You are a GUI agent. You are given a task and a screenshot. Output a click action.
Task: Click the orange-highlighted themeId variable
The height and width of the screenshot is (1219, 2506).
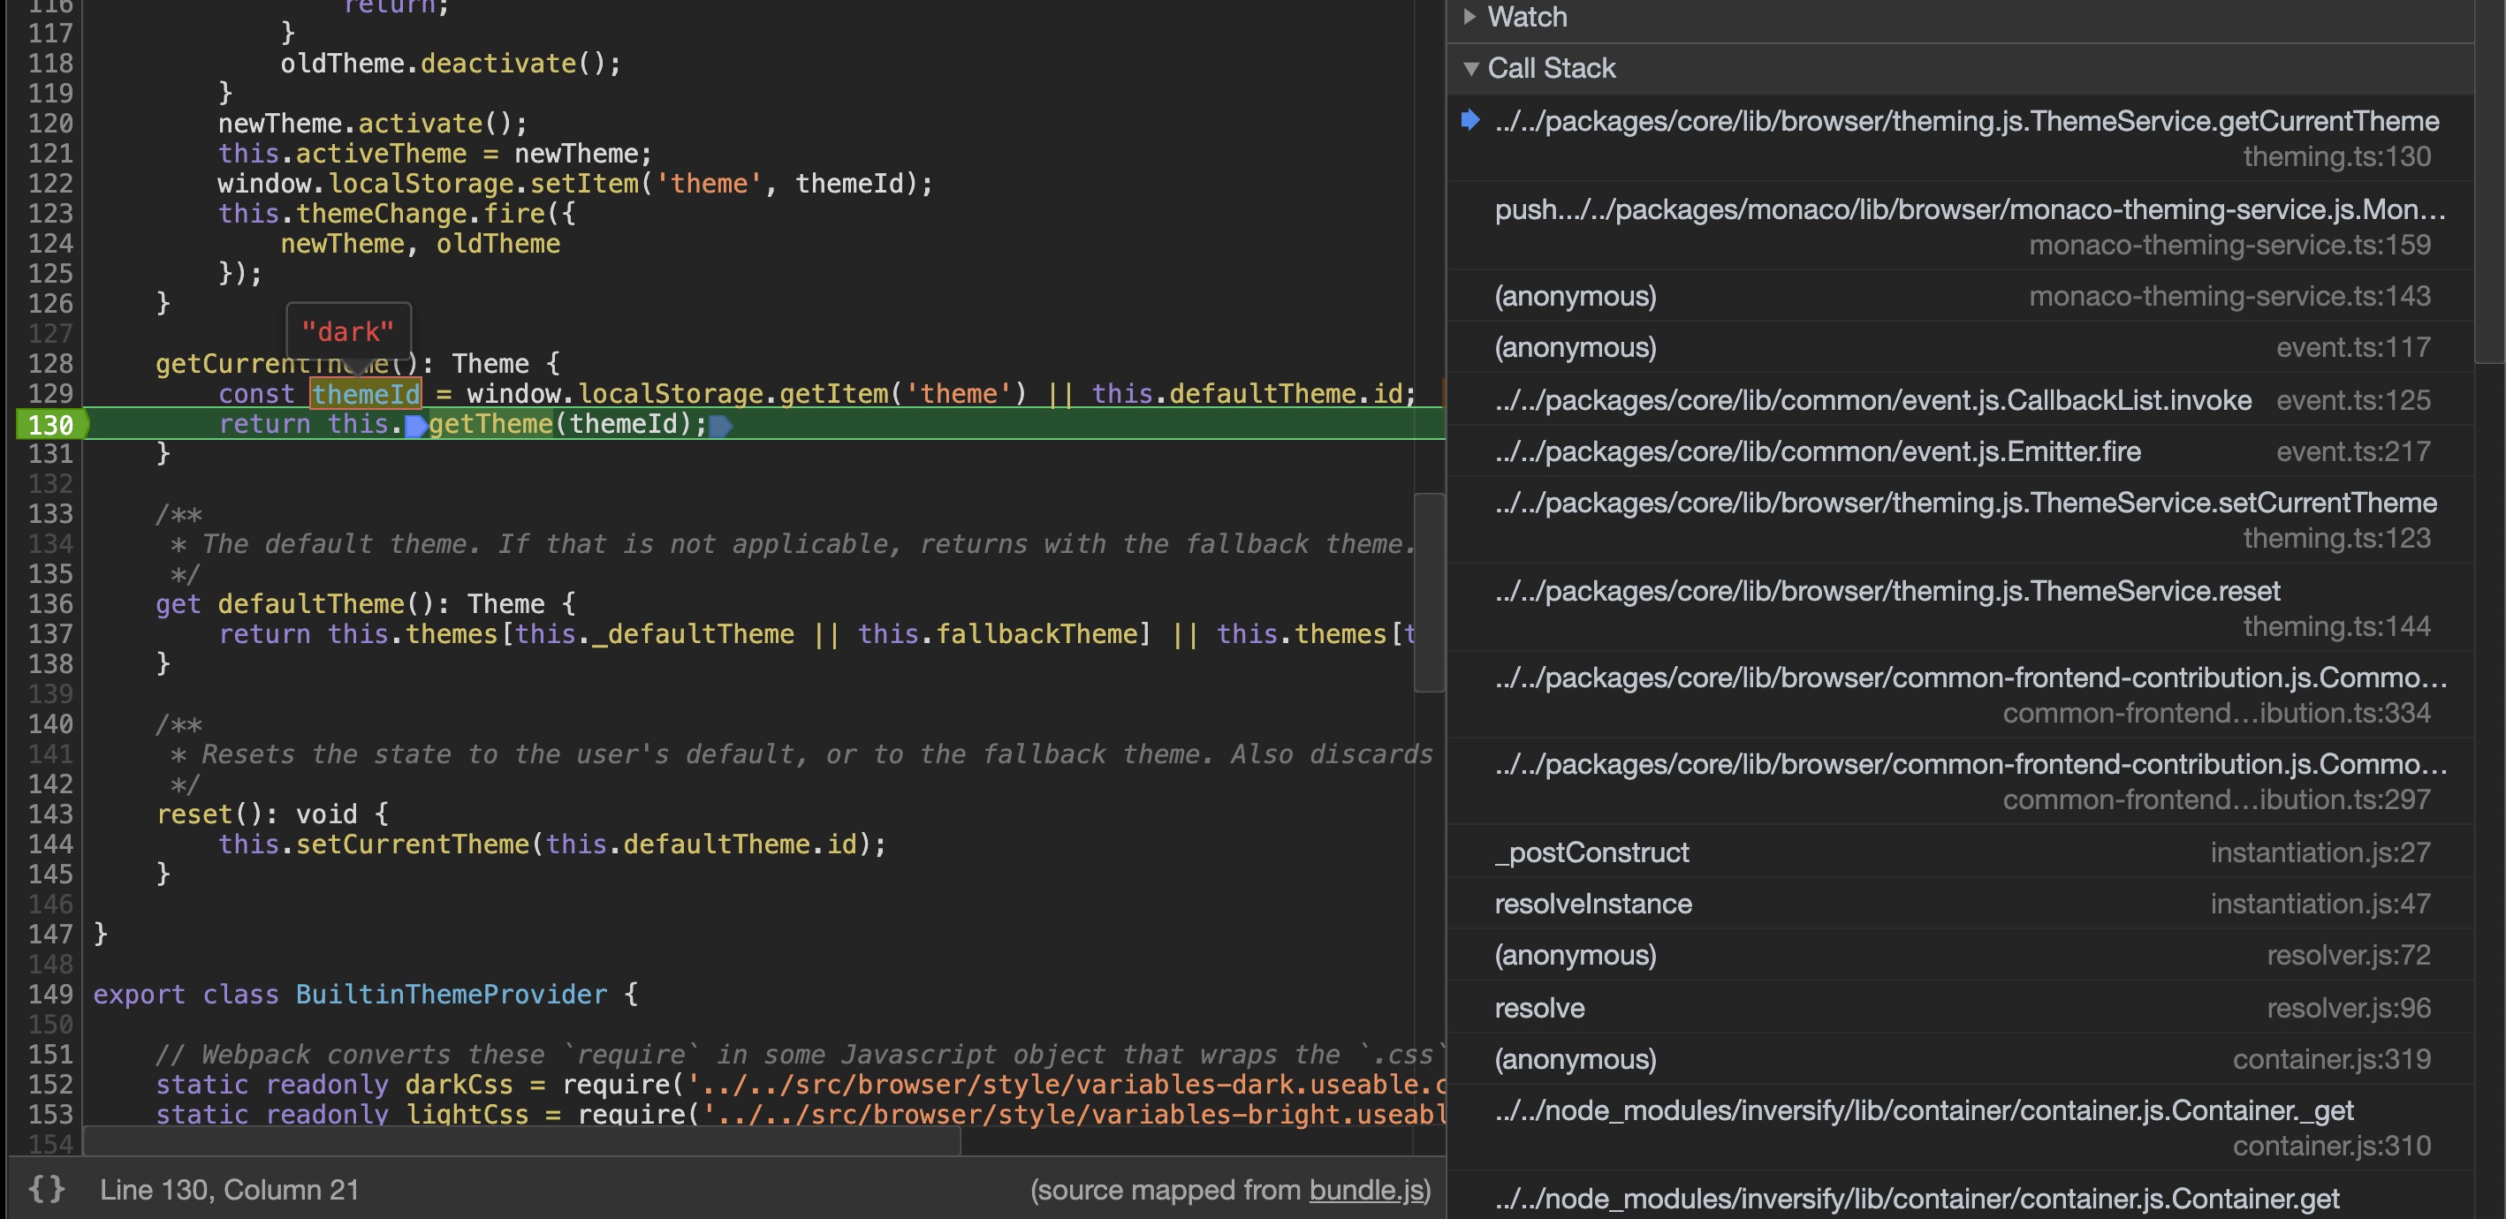pyautogui.click(x=365, y=394)
